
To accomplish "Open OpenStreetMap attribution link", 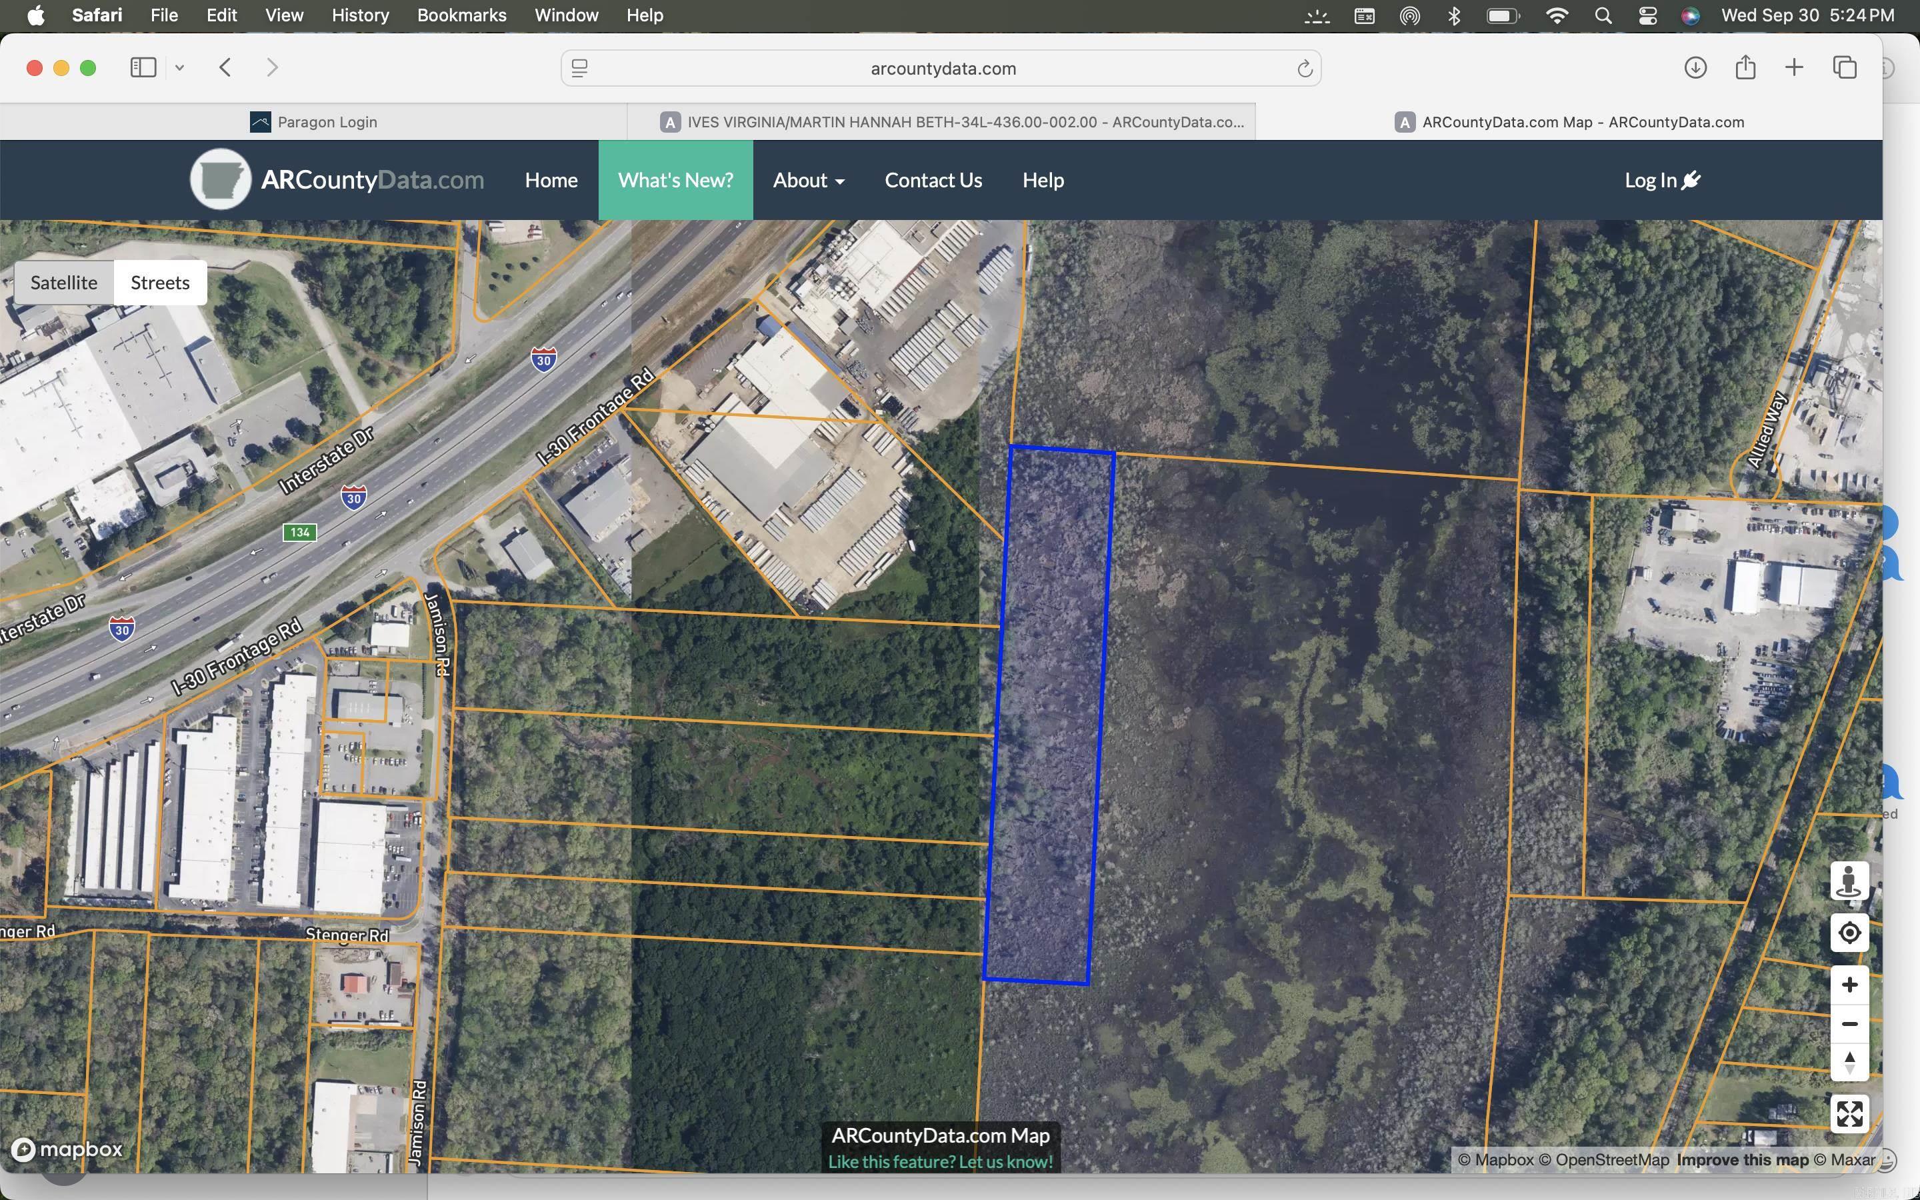I will click(1603, 1159).
